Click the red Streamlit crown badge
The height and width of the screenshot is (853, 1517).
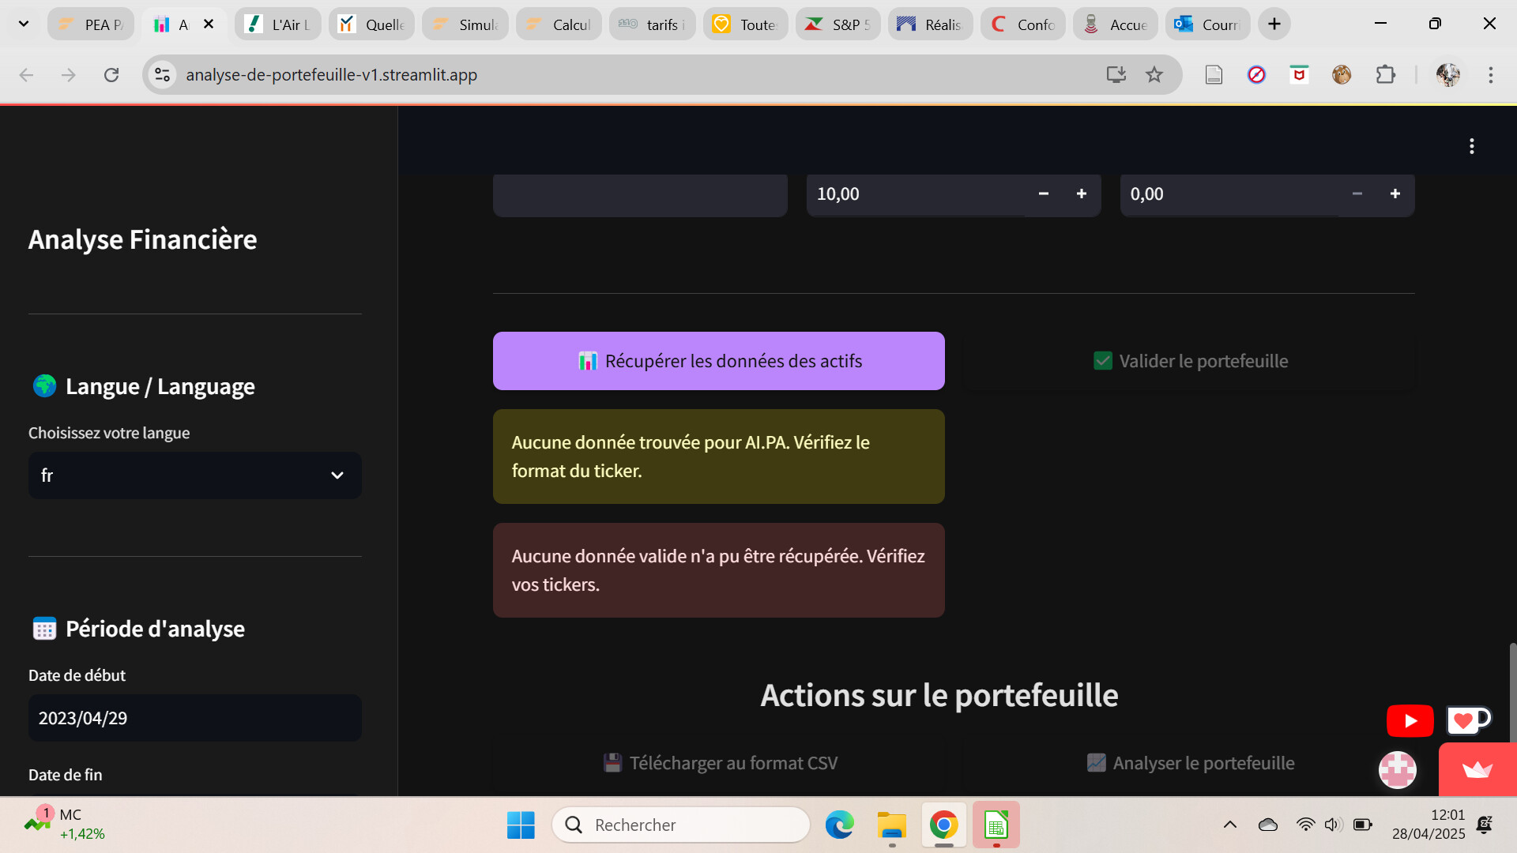pos(1477,769)
